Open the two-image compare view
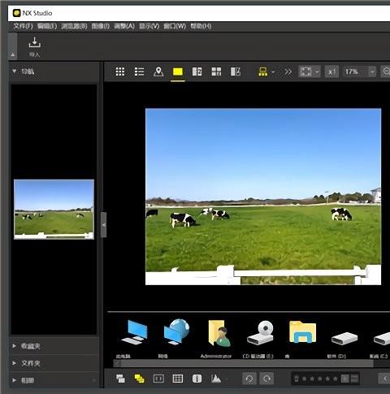390x394 pixels. [x=197, y=71]
